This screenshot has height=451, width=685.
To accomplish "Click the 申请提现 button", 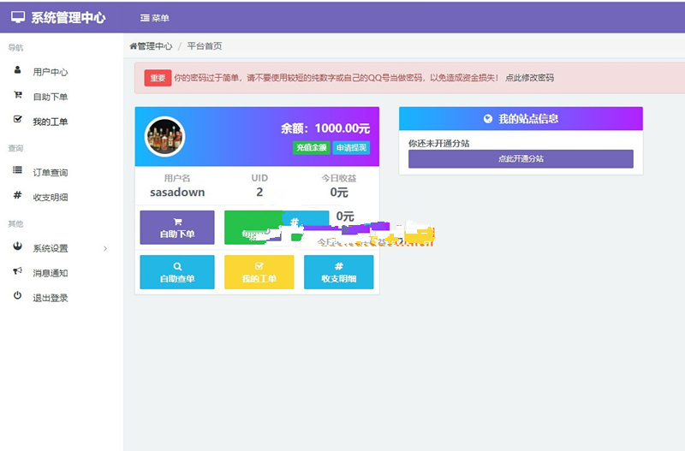I will pyautogui.click(x=351, y=147).
